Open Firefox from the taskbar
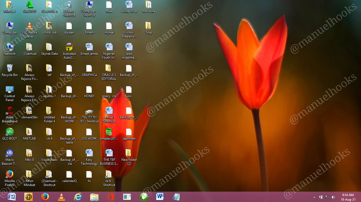This screenshot has height=202, width=361. tap(45, 197)
